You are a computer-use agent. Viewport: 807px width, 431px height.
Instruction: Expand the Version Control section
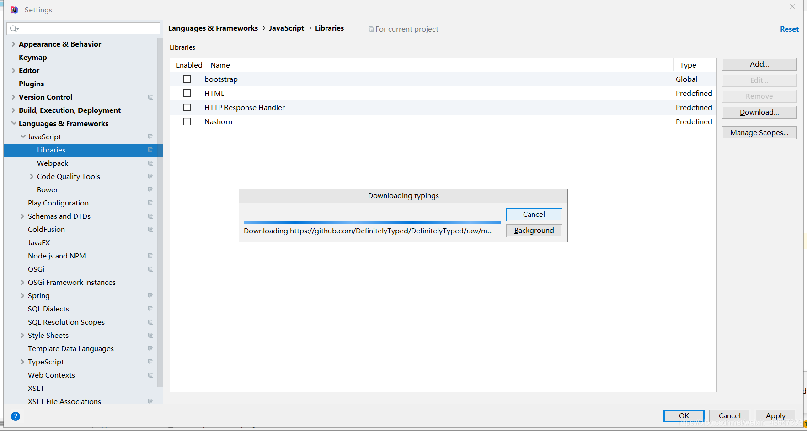tap(13, 97)
